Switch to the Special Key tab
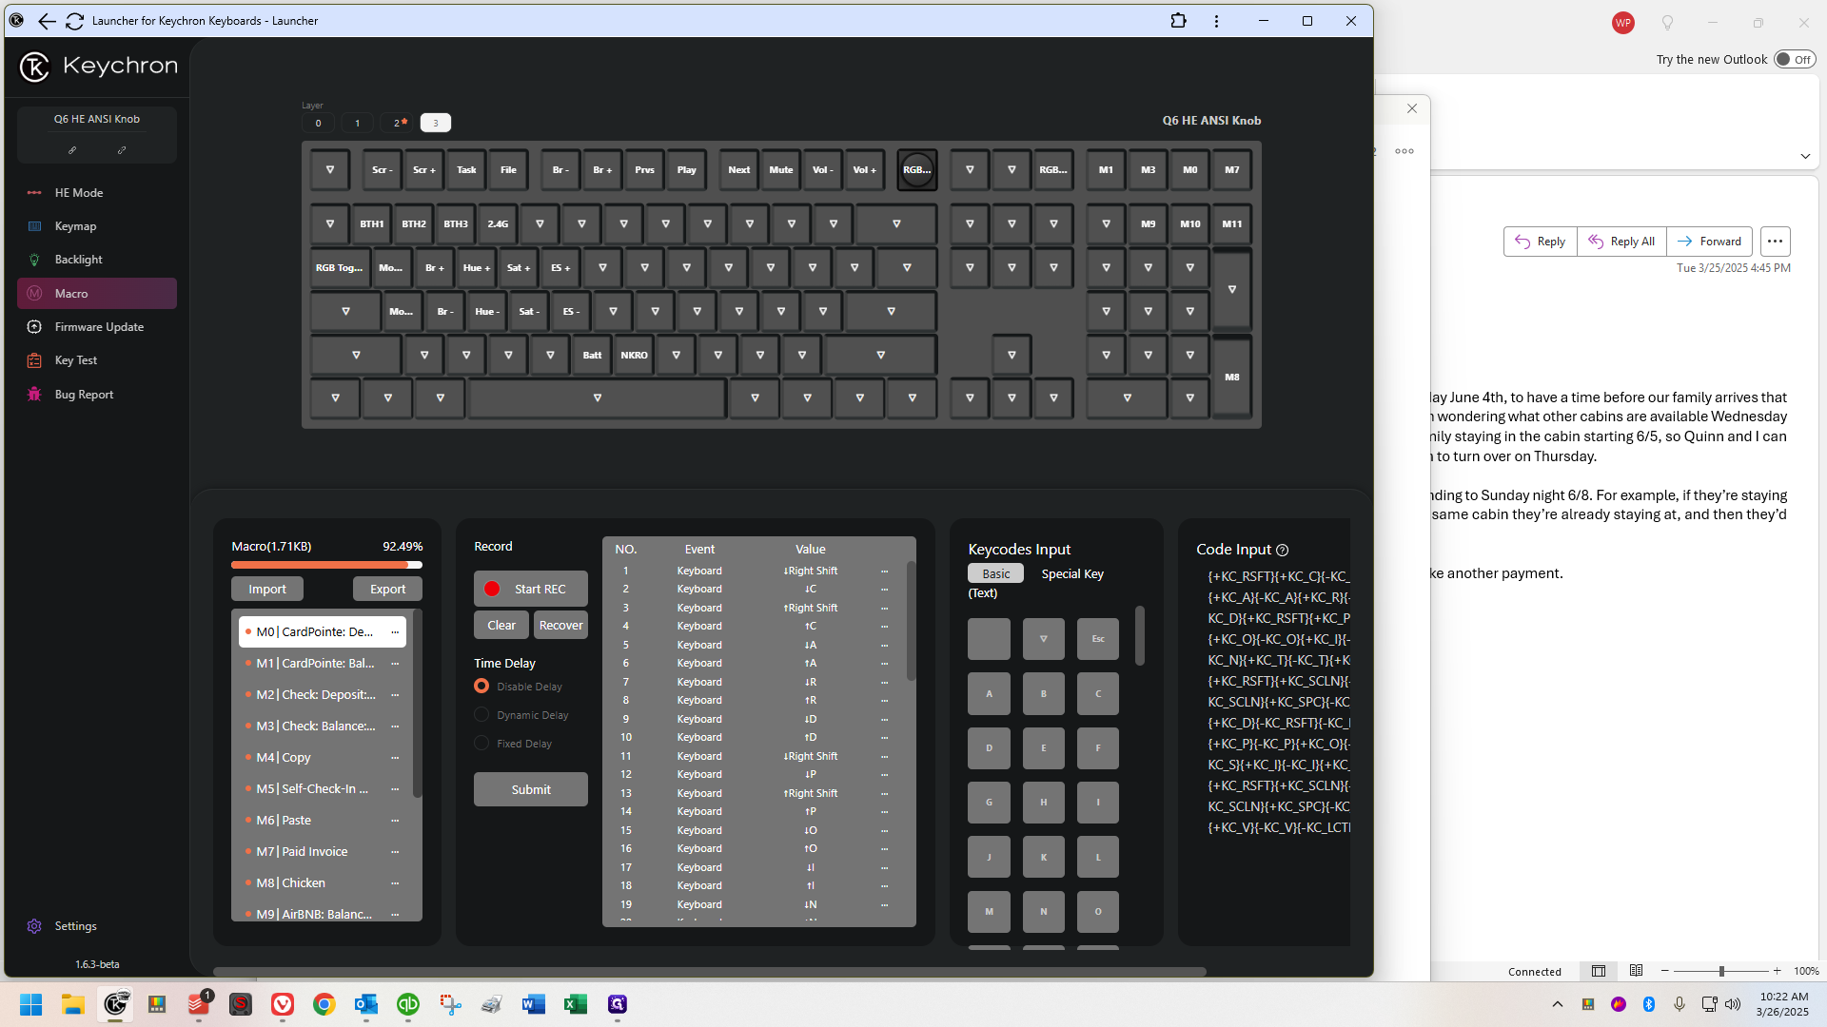Viewport: 1827px width, 1027px height. pyautogui.click(x=1071, y=574)
